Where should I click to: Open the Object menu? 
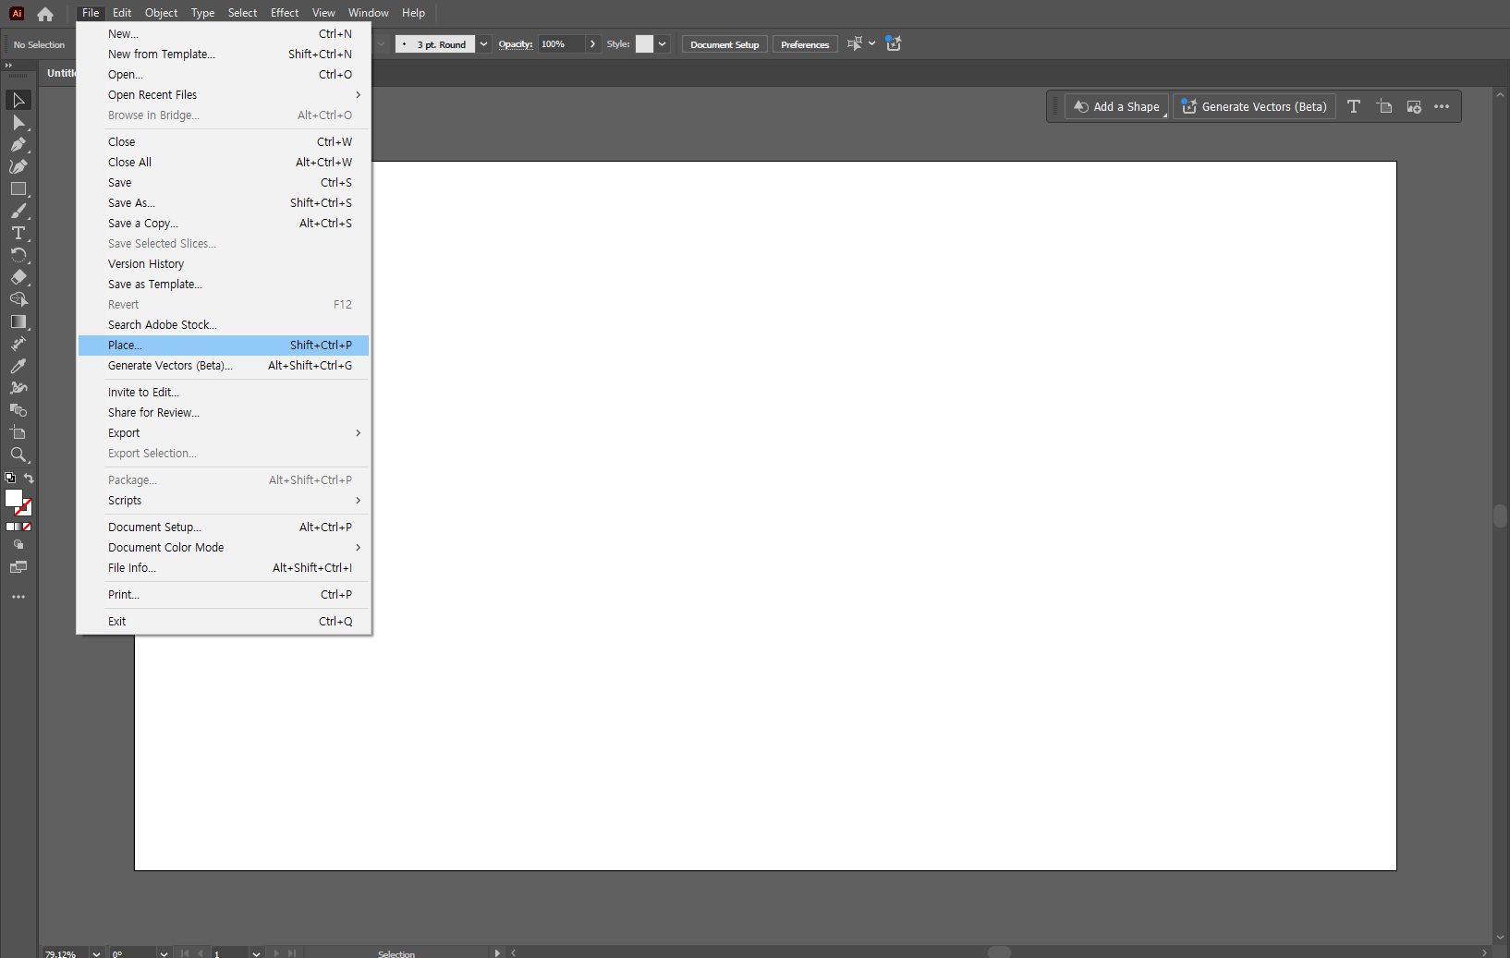point(161,13)
